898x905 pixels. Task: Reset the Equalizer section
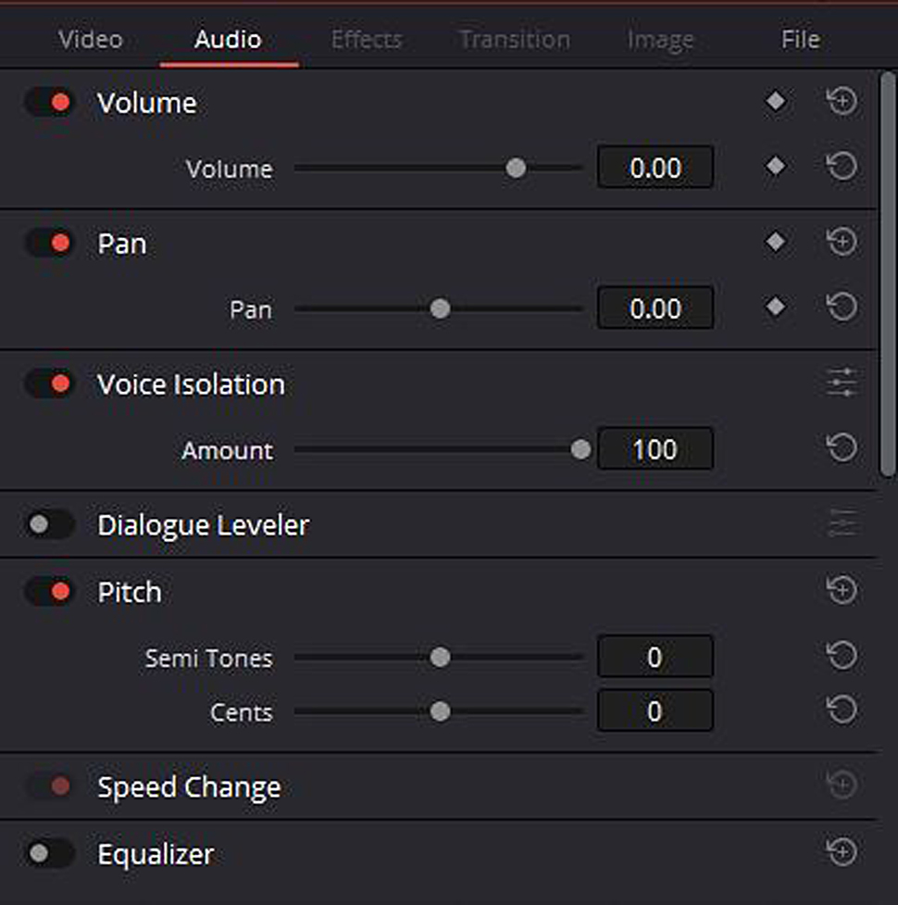tap(842, 852)
